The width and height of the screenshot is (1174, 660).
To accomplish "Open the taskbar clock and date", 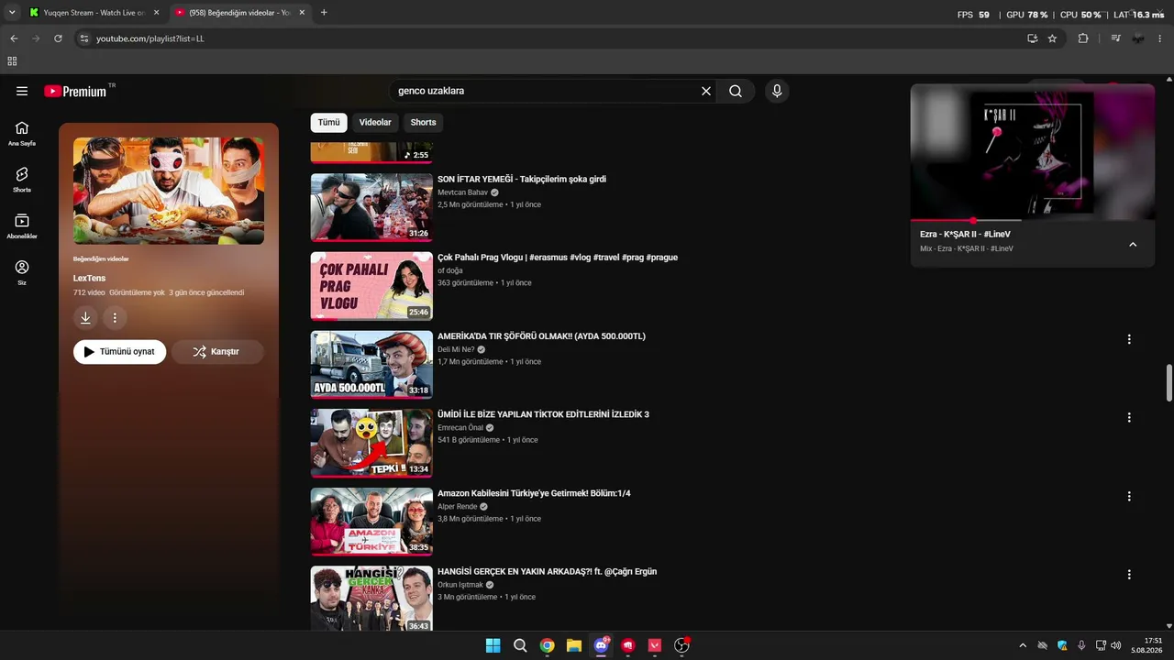I will click(x=1146, y=645).
